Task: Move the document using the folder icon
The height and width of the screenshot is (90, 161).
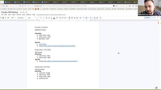Action: [24, 12]
